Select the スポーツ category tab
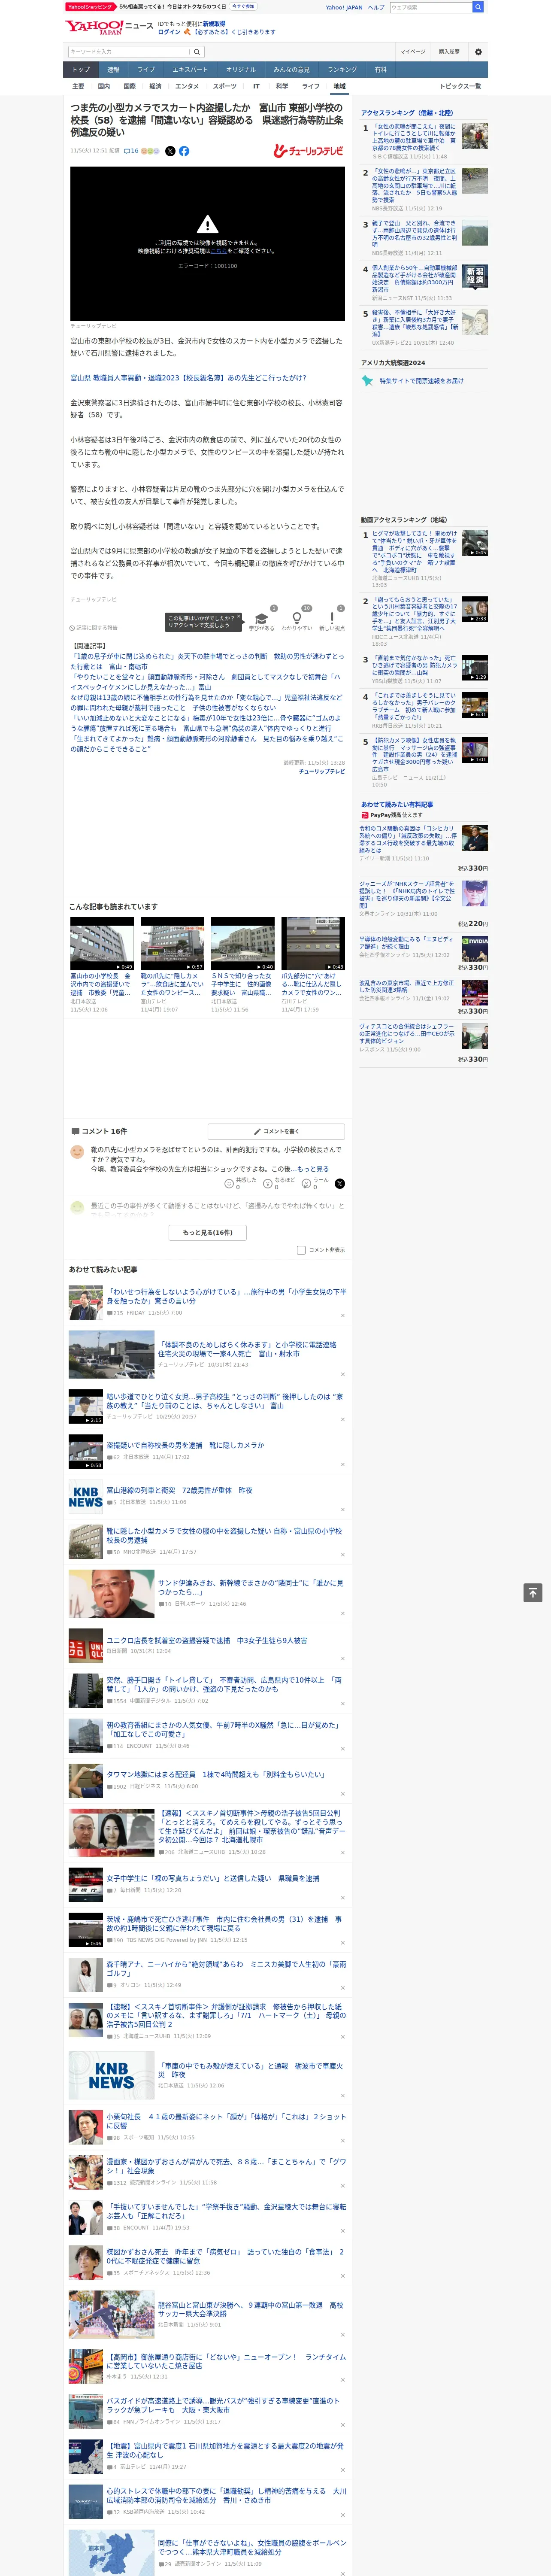Viewport: 551px width, 2576px height. (x=225, y=86)
